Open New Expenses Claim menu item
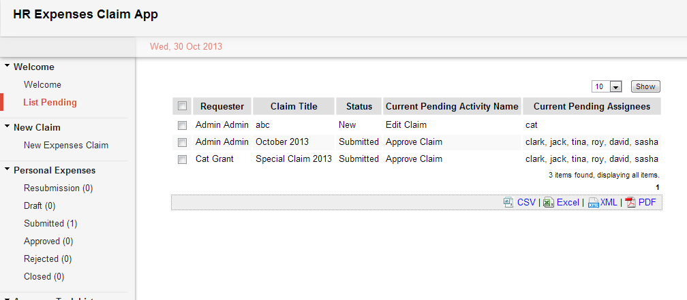 pos(65,145)
